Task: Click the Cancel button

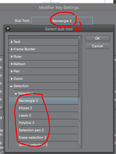Action: 98,46
